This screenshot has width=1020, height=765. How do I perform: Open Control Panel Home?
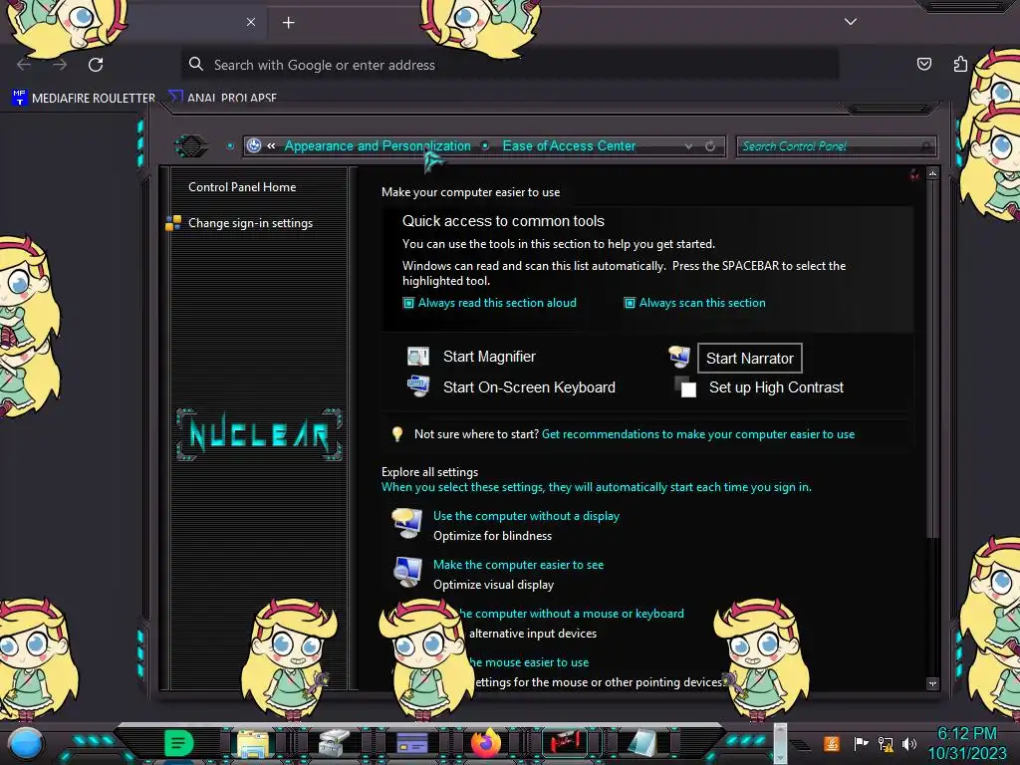pos(242,186)
